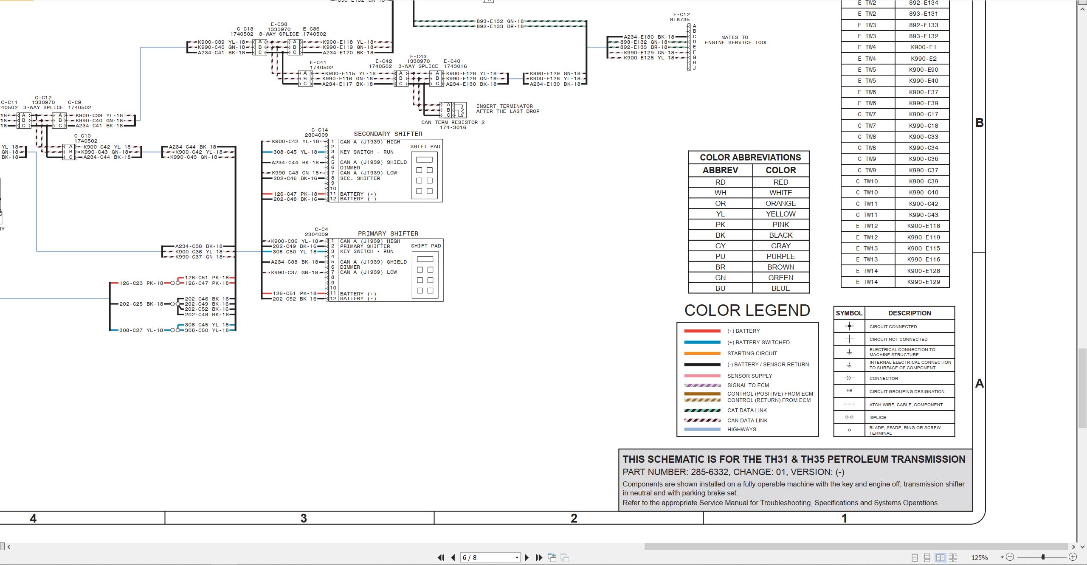Click the YL YELLOW abbreviation row
This screenshot has height=565, width=1087.
749,214
